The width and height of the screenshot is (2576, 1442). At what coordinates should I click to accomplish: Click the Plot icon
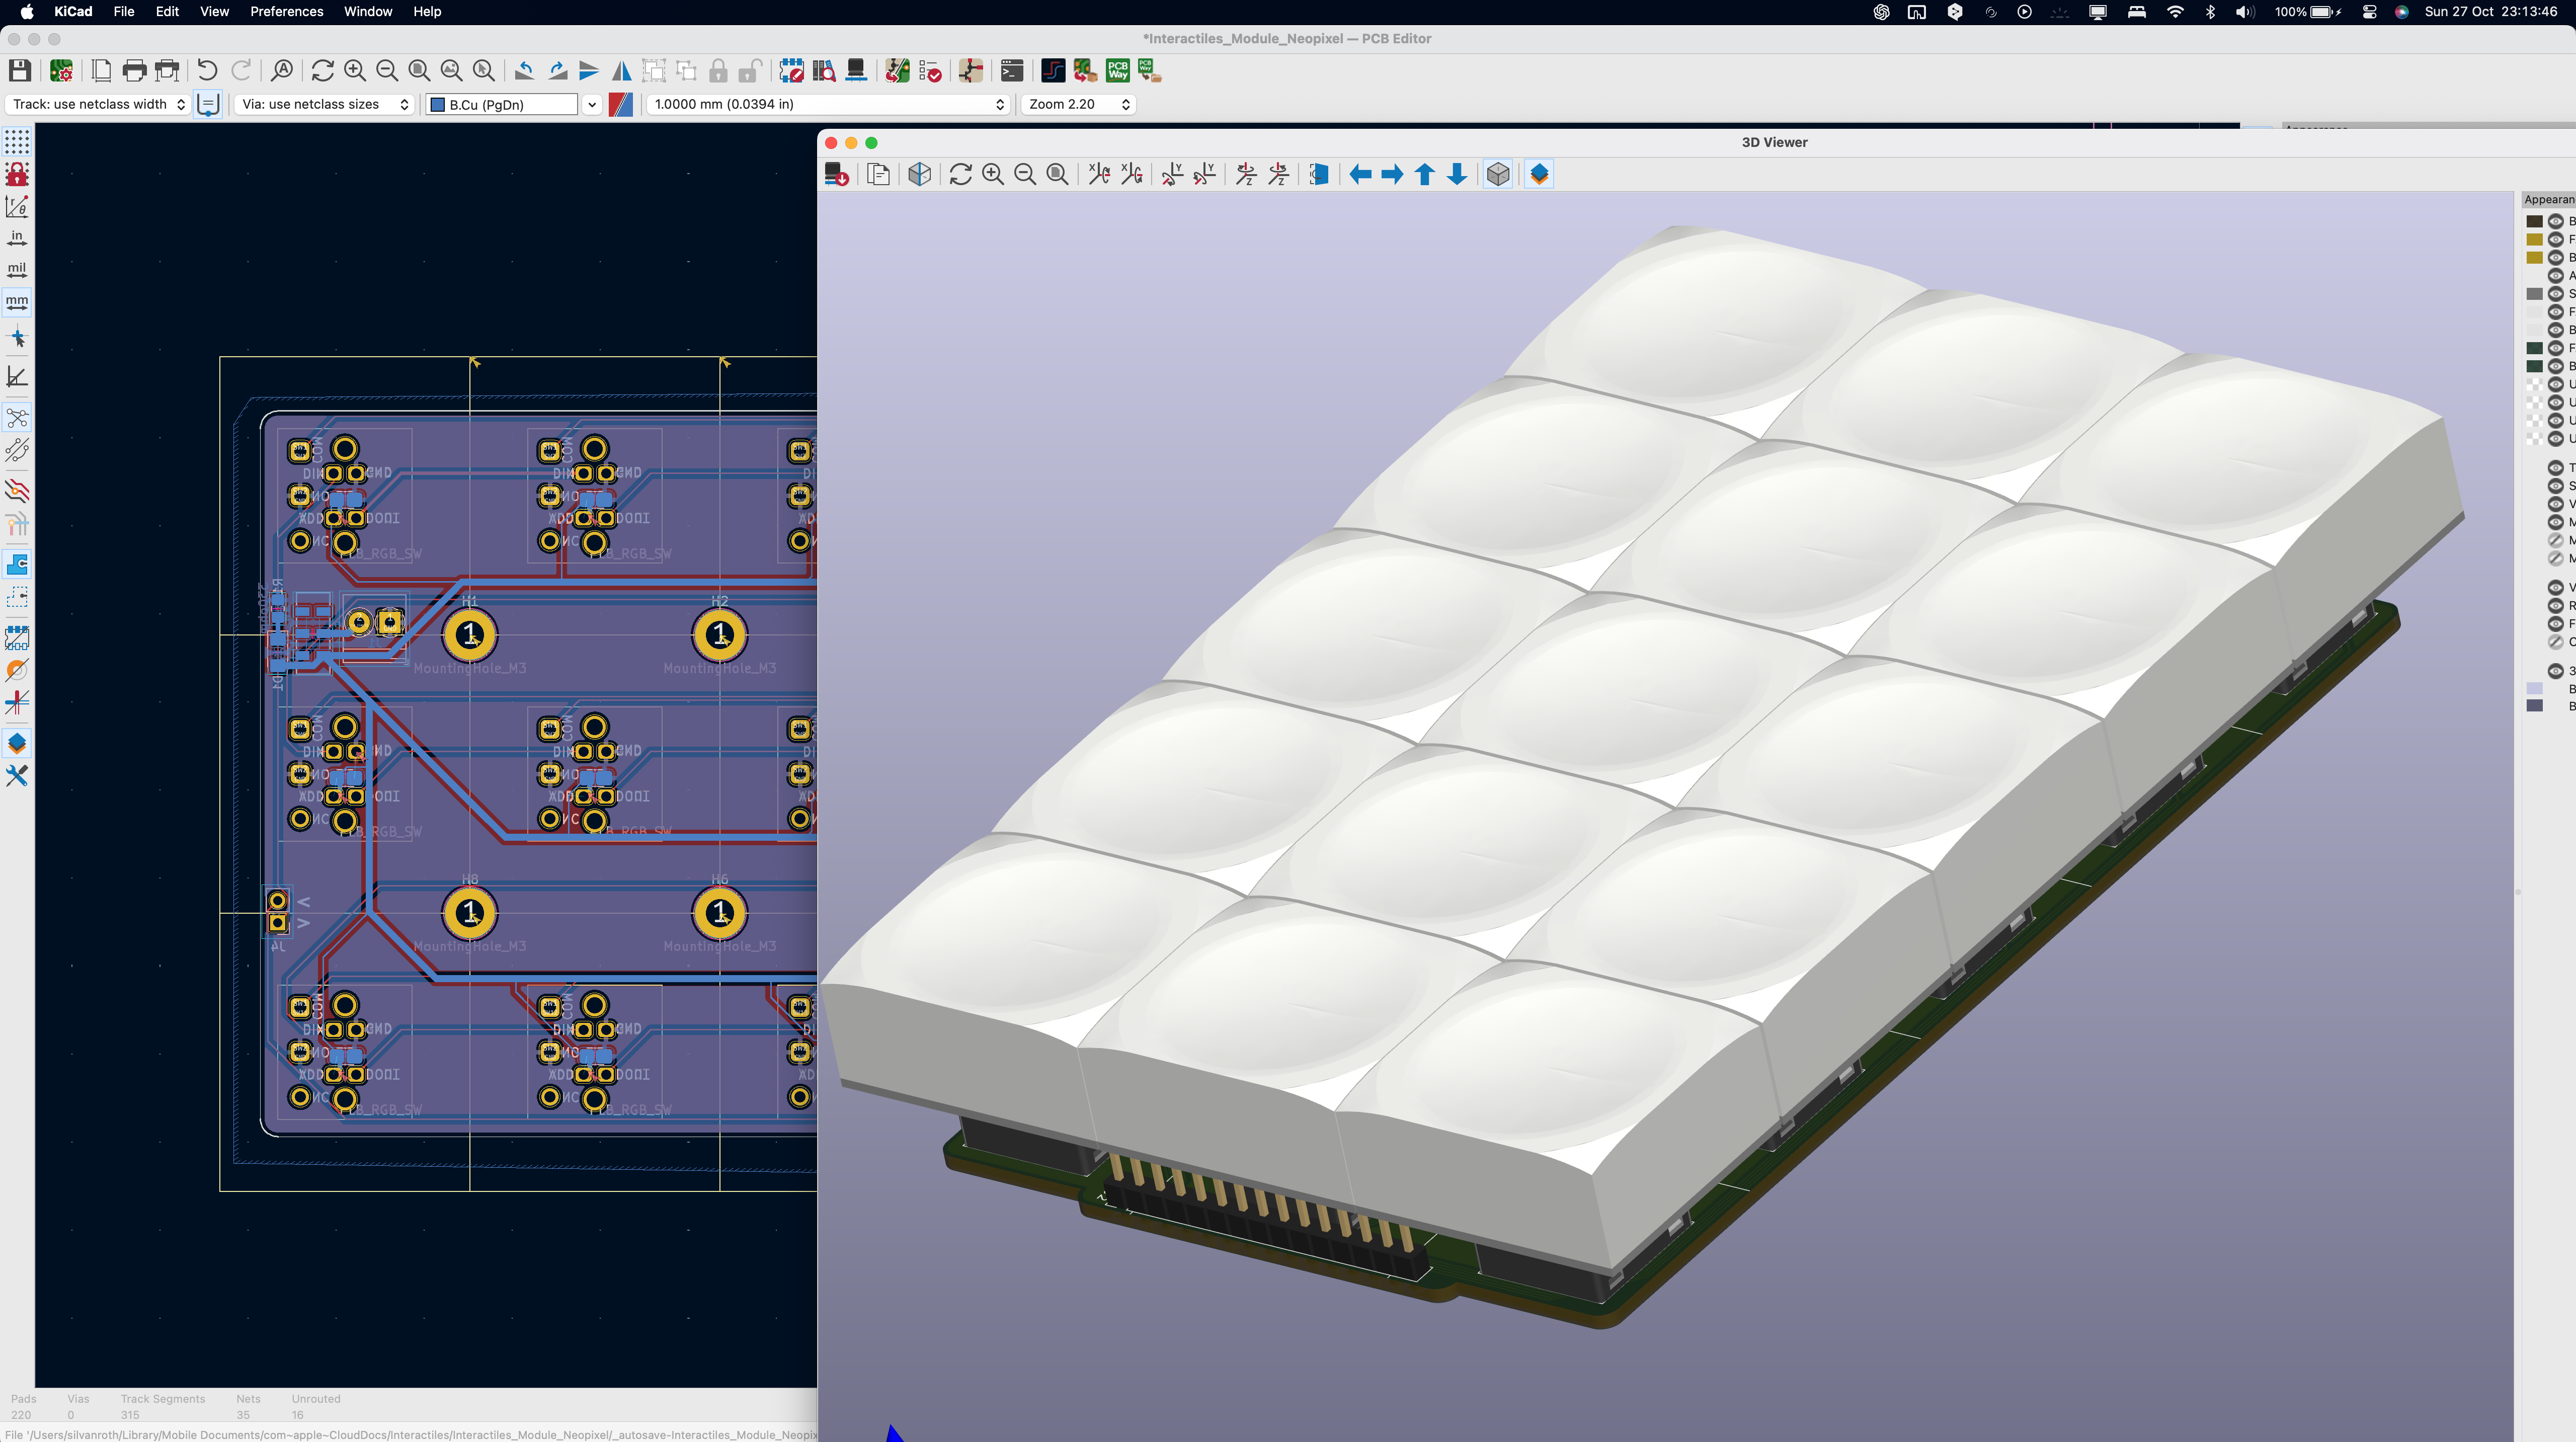(167, 70)
